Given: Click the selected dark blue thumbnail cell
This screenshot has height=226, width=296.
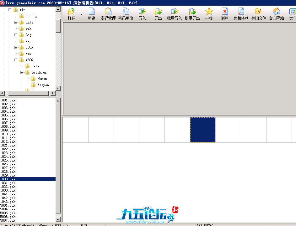Looking at the screenshot, I should (x=203, y=130).
